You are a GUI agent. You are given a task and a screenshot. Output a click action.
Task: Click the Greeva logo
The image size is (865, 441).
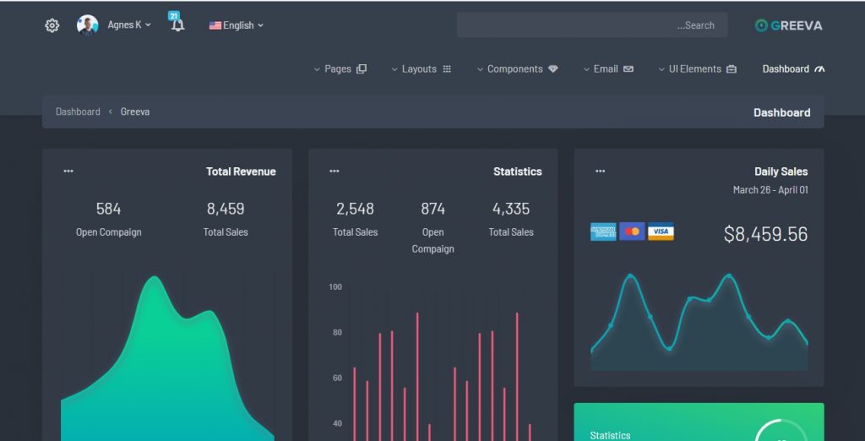[788, 25]
